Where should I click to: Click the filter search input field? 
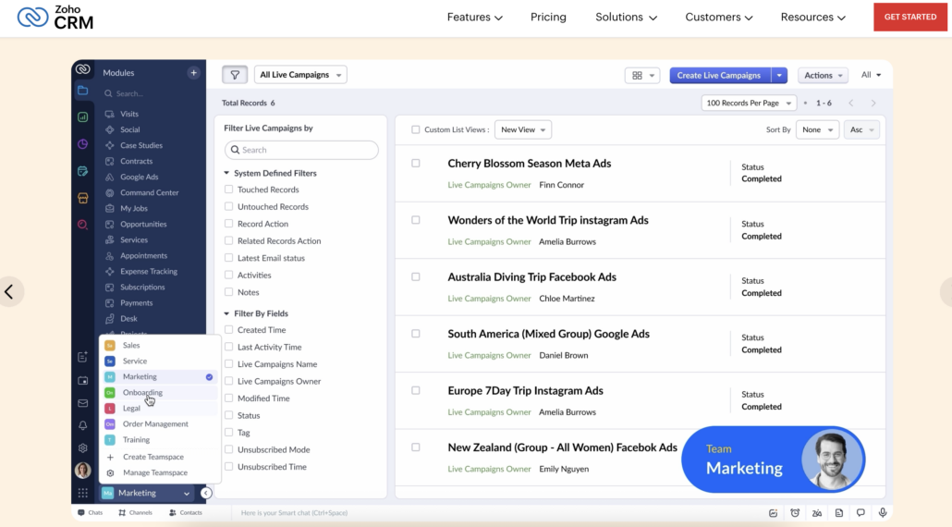tap(301, 150)
